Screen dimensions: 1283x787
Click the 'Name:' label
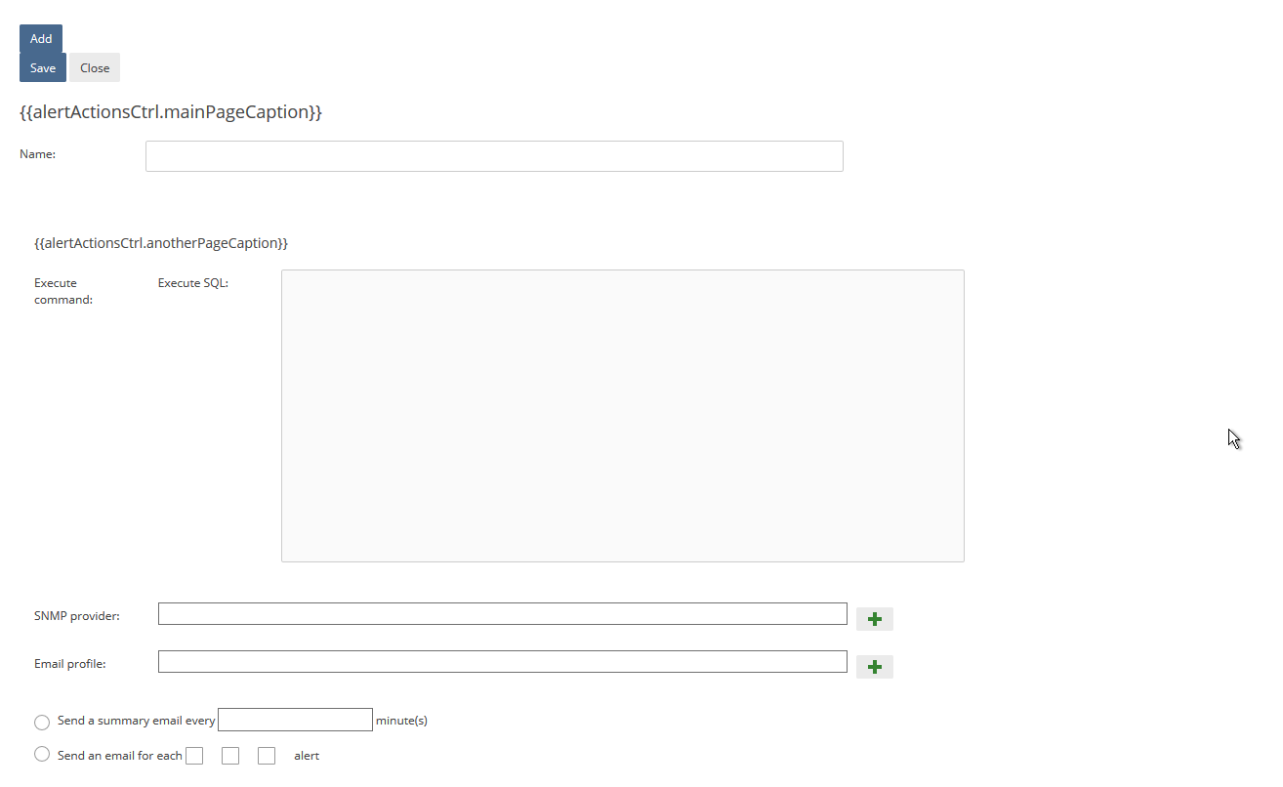[x=38, y=153]
